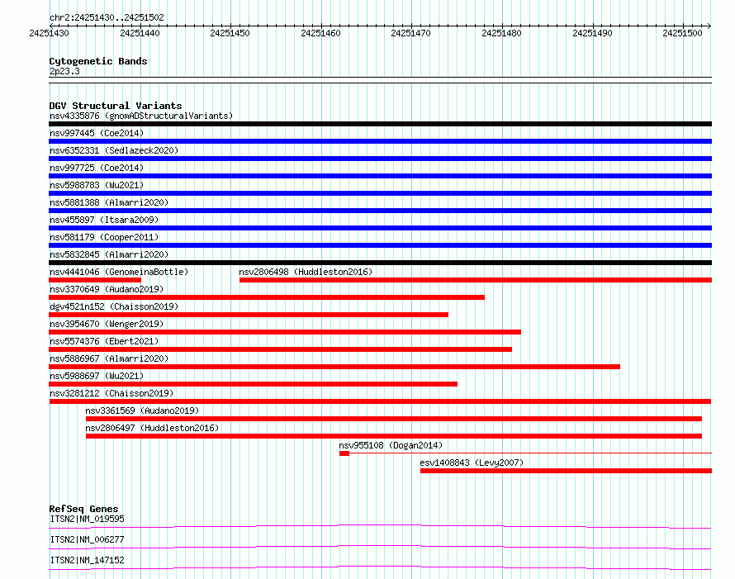Open variant nsv3361569 (Audano2019)
Viewport: 735px width, 579px height.
[142, 411]
